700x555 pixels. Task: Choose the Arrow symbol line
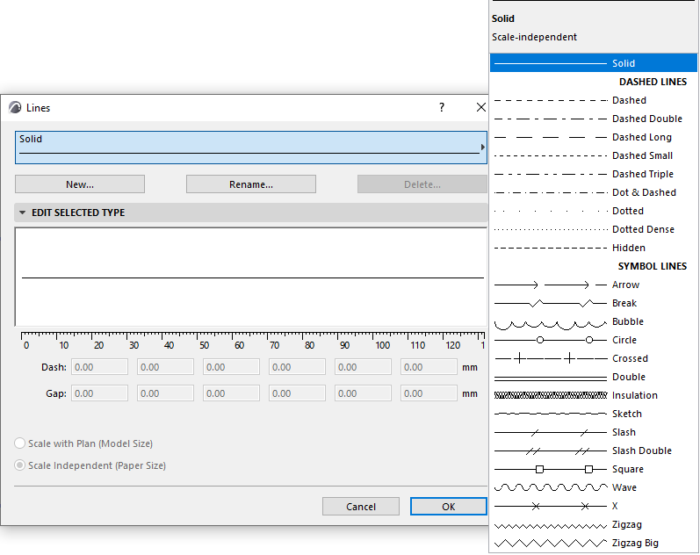[594, 285]
